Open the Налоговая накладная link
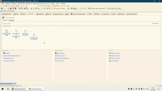 pyautogui.click(x=25, y=34)
